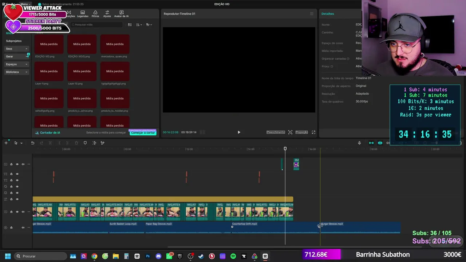Open the Filtros tab

point(95,14)
